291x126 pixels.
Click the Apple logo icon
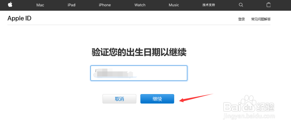(x=10, y=5)
